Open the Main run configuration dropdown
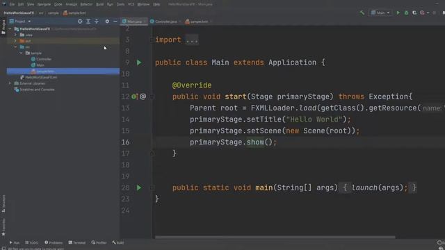The height and width of the screenshot is (250, 445). pyautogui.click(x=380, y=12)
